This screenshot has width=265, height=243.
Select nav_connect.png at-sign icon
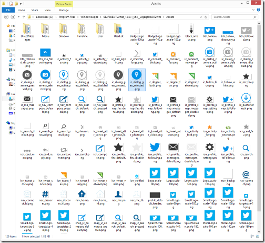pos(246,178)
